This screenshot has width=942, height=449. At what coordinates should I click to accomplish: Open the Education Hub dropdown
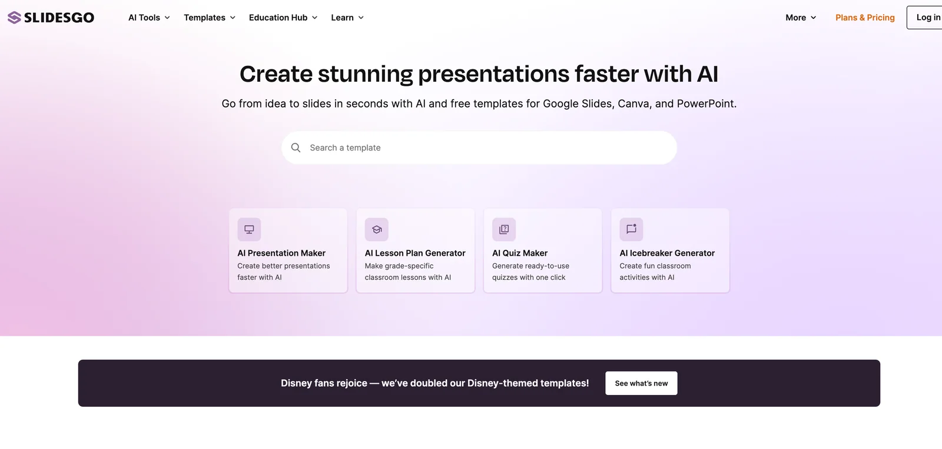pos(283,18)
